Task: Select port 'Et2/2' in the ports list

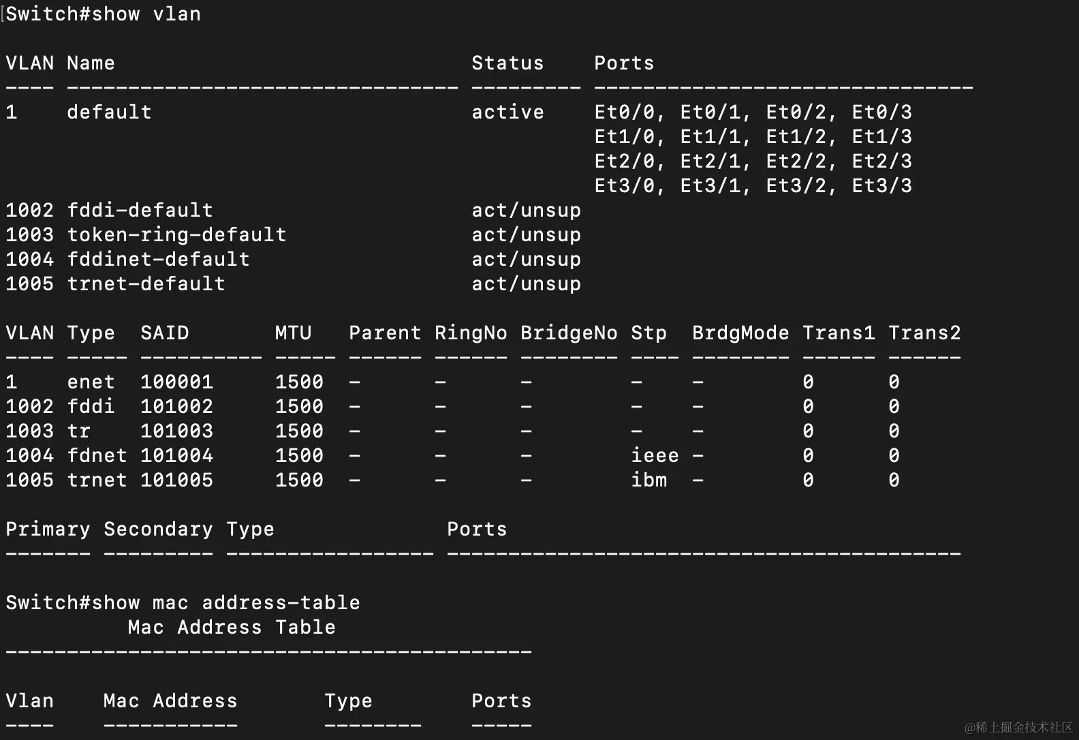Action: pyautogui.click(x=796, y=161)
